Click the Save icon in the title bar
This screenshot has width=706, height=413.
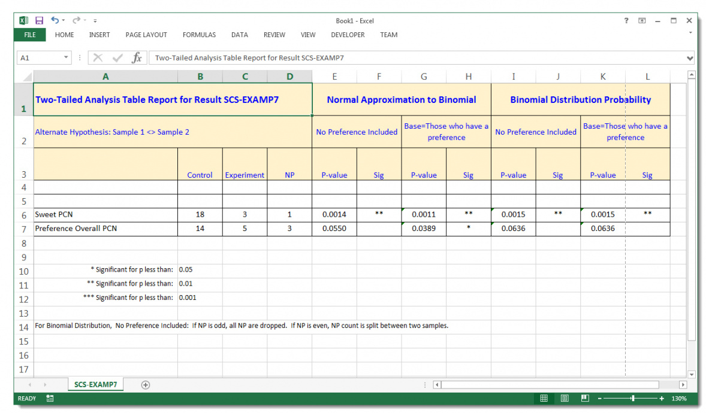40,20
